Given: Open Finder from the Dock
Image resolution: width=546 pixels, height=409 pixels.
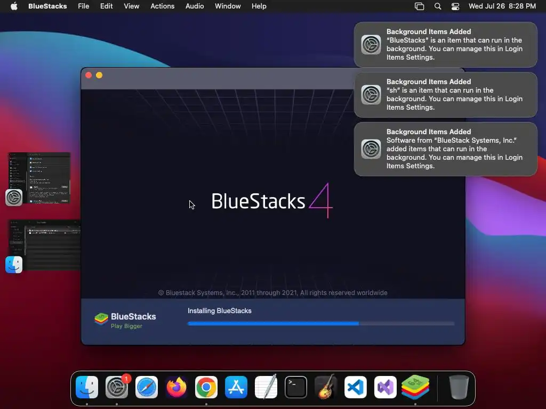Looking at the screenshot, I should [87, 387].
